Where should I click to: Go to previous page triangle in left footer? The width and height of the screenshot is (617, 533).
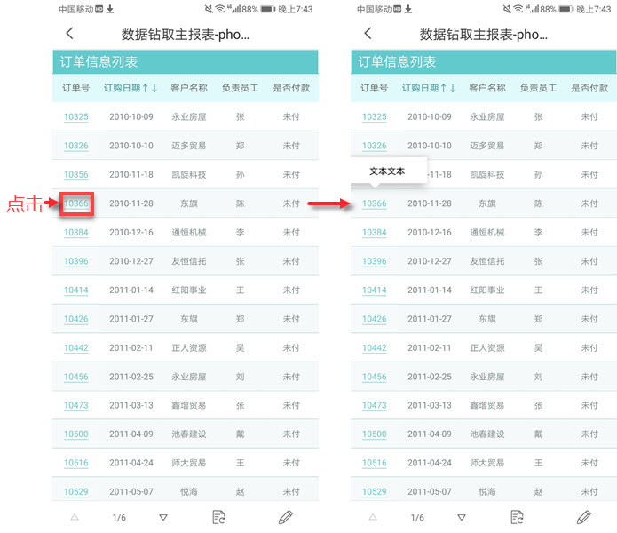click(75, 517)
